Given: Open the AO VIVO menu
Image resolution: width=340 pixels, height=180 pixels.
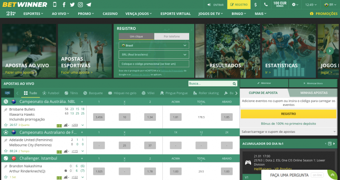Looking at the screenshot, I should point(60,14).
